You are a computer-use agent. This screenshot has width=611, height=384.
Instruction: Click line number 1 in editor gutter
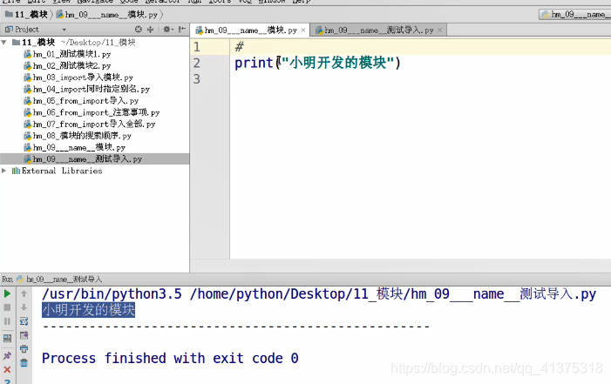[x=197, y=47]
